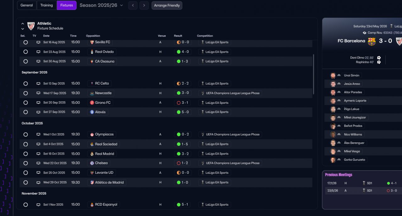Open the Season 2025/26 dropdown
Image resolution: width=402 pixels, height=216 pixels.
tap(101, 5)
